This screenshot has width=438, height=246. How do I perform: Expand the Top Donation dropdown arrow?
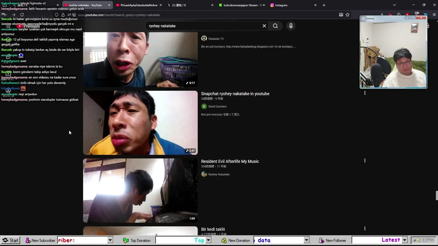pyautogui.click(x=208, y=241)
